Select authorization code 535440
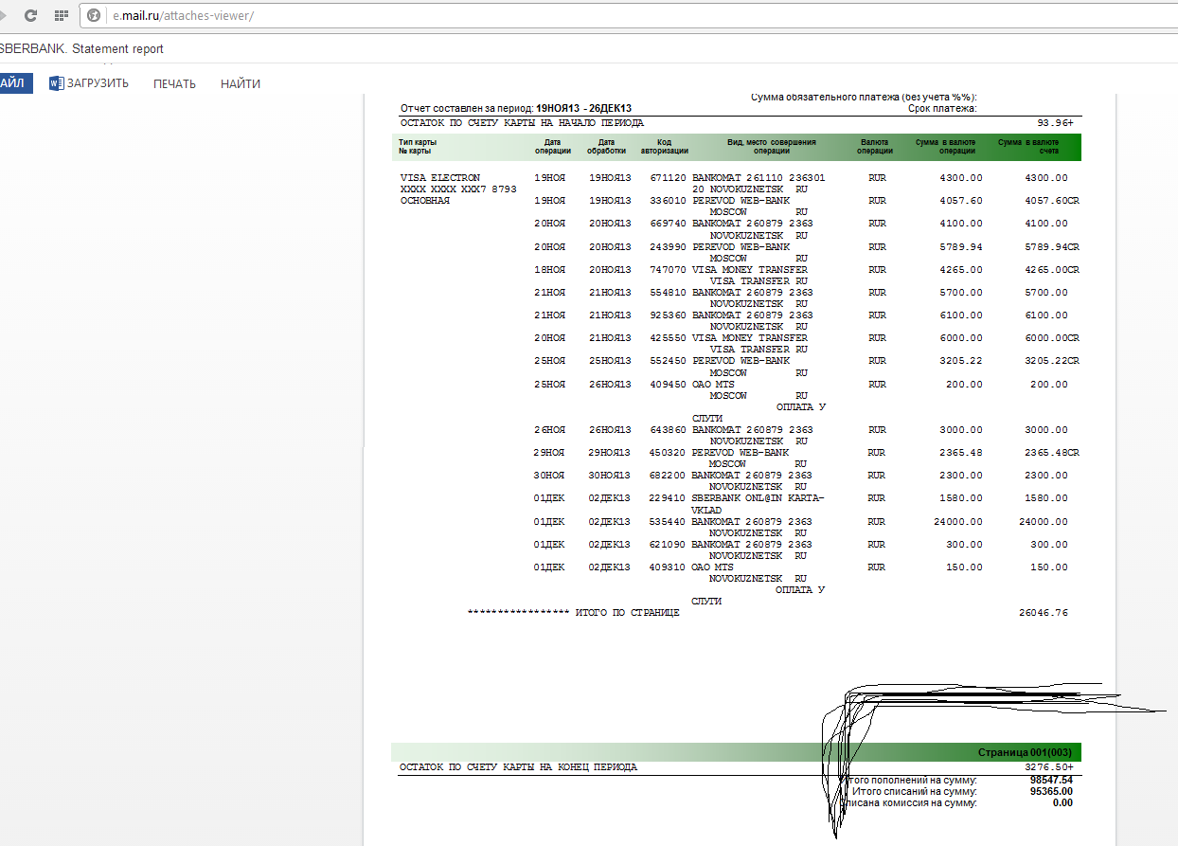This screenshot has height=846, width=1178. tap(668, 522)
